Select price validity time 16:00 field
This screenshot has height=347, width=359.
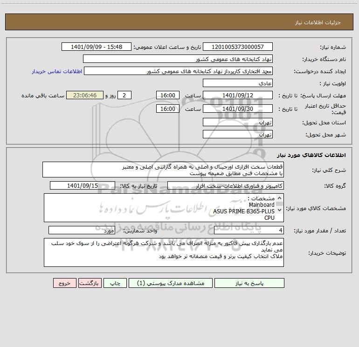167,109
